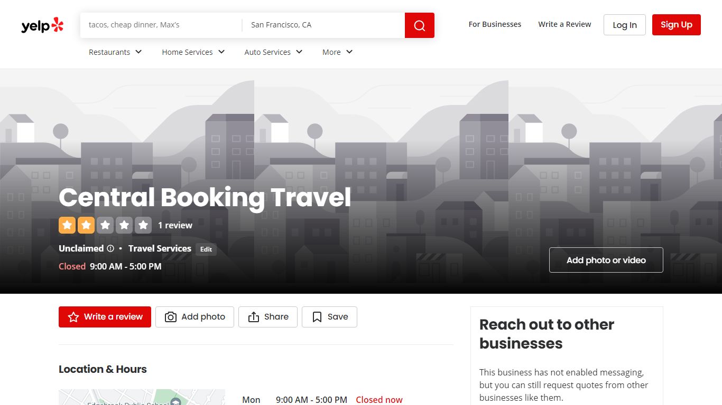Click the Unclaimed label

point(81,248)
